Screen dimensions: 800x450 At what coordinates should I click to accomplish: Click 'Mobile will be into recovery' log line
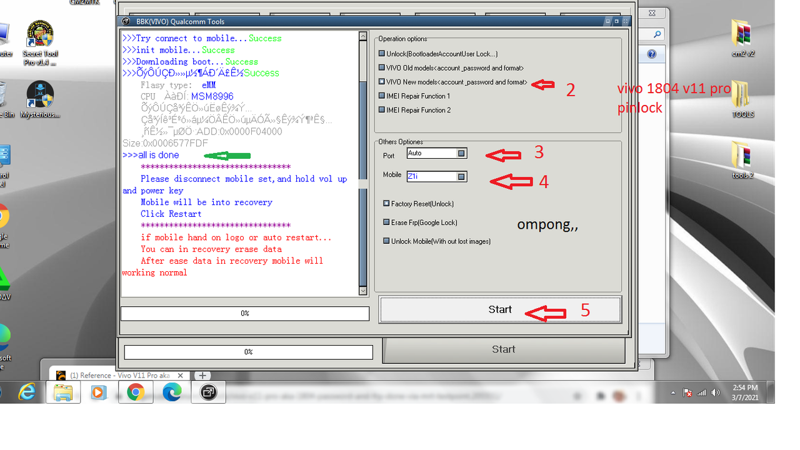[x=206, y=202]
